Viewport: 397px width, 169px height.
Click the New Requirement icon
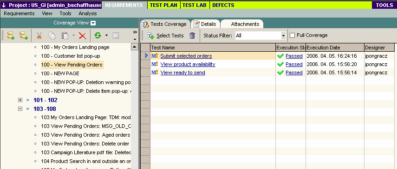pos(11,36)
